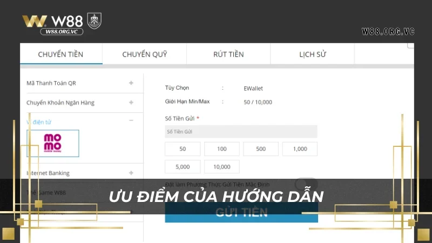Select Mã Thanh Toán QR text
This screenshot has height=243, width=432.
click(x=51, y=83)
